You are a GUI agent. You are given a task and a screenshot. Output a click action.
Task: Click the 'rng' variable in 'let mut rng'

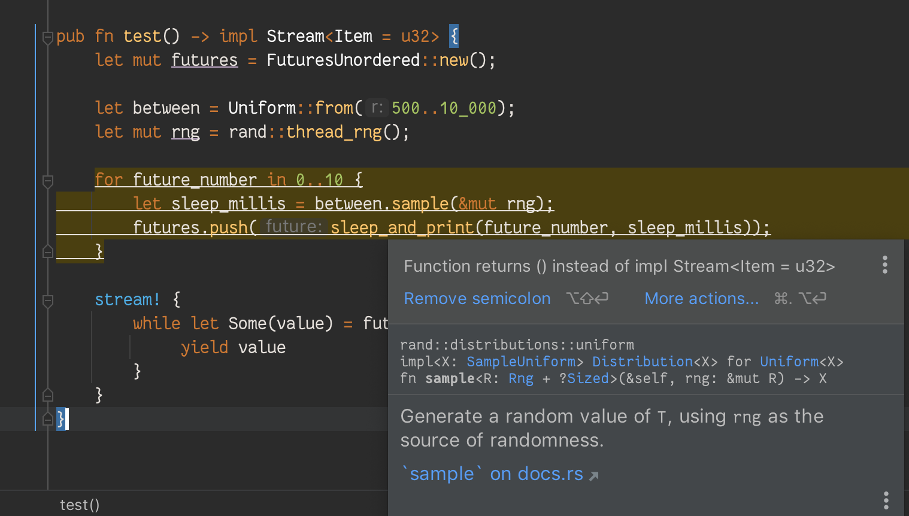coord(186,132)
